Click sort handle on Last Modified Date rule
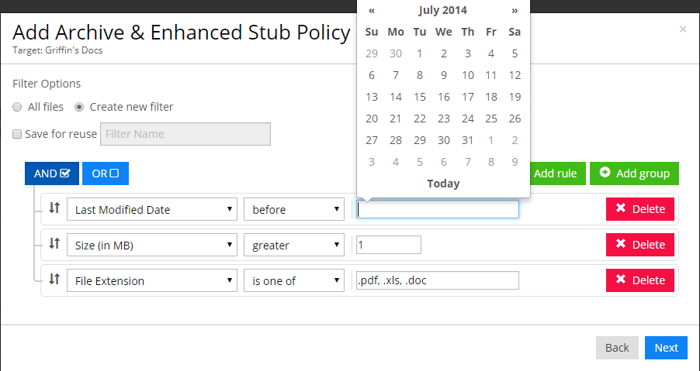 (54, 208)
